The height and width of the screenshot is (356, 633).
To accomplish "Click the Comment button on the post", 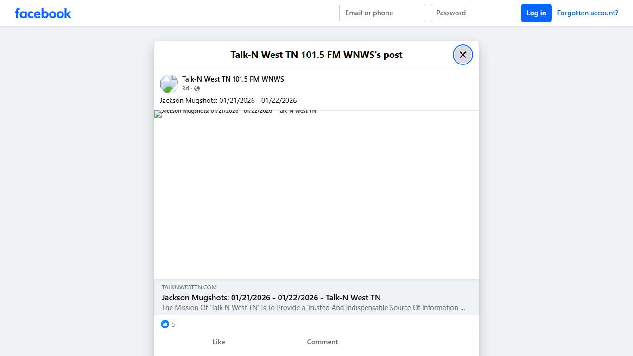I will point(322,342).
